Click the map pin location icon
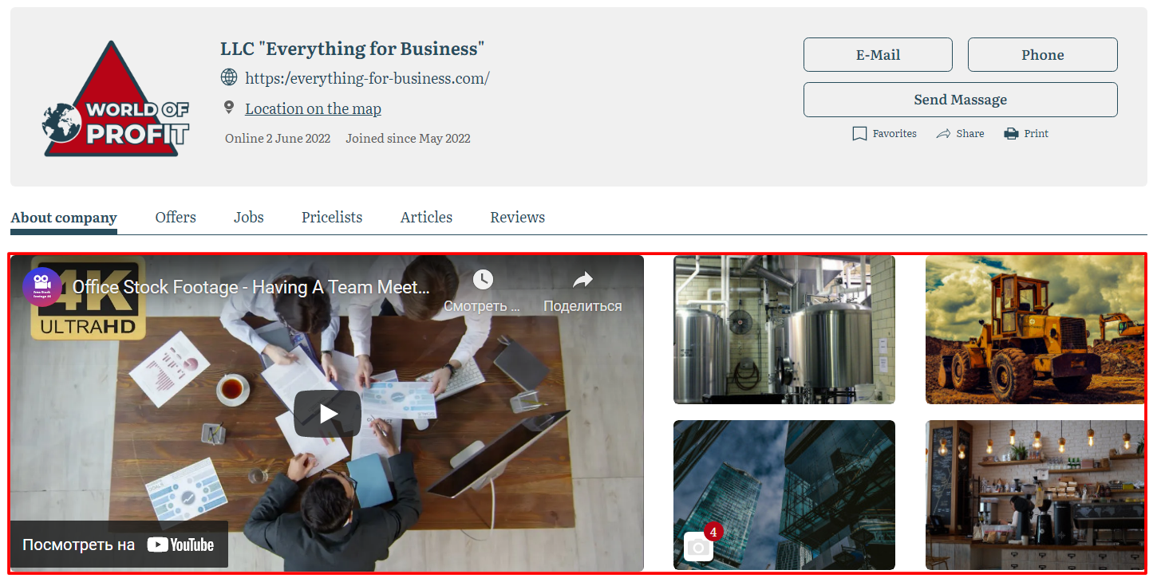This screenshot has height=578, width=1157. coord(229,108)
